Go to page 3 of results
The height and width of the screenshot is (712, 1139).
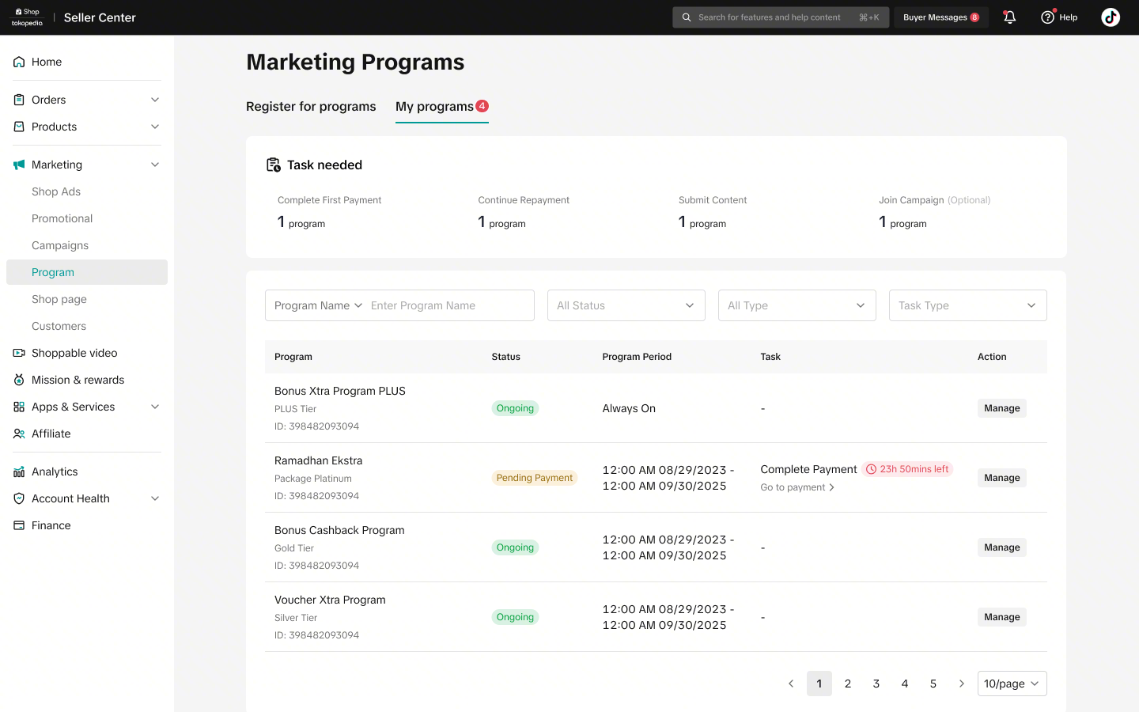point(876,684)
